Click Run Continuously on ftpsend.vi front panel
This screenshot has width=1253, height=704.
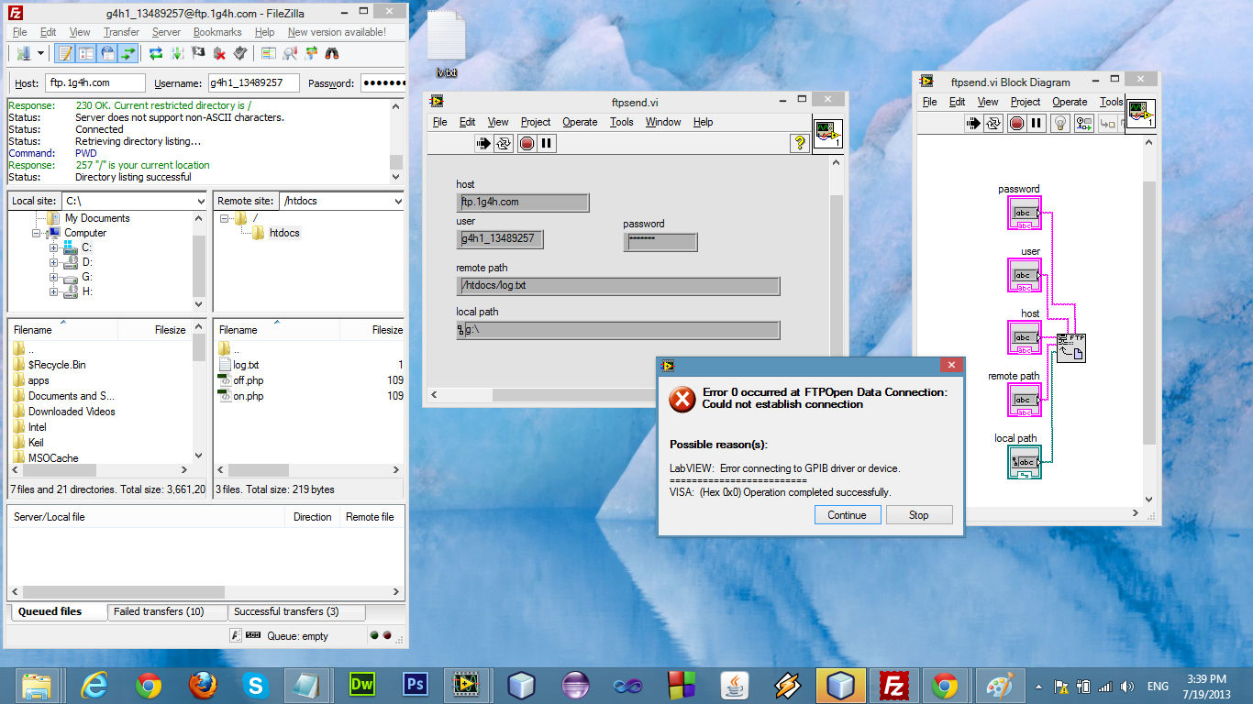point(504,143)
